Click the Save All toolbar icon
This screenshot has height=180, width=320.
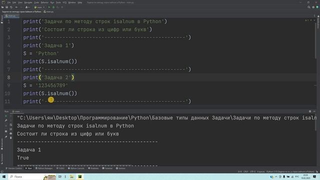click(6, 7)
